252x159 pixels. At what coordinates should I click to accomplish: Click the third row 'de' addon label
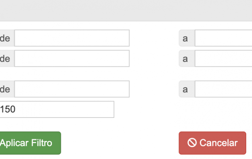7,89
